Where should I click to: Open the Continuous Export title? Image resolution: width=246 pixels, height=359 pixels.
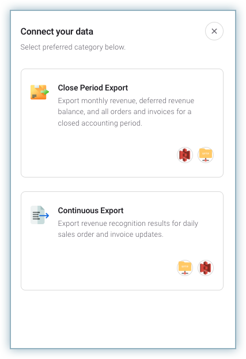click(x=90, y=210)
